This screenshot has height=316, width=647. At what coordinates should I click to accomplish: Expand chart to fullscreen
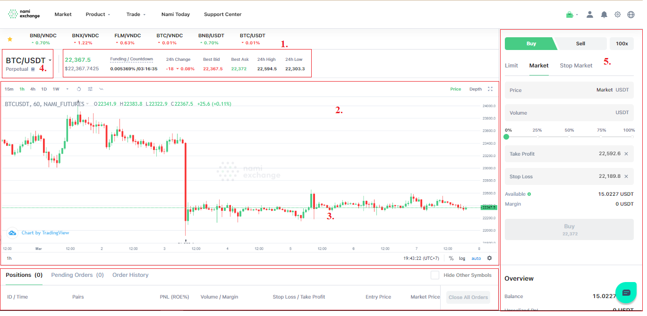[x=490, y=89]
